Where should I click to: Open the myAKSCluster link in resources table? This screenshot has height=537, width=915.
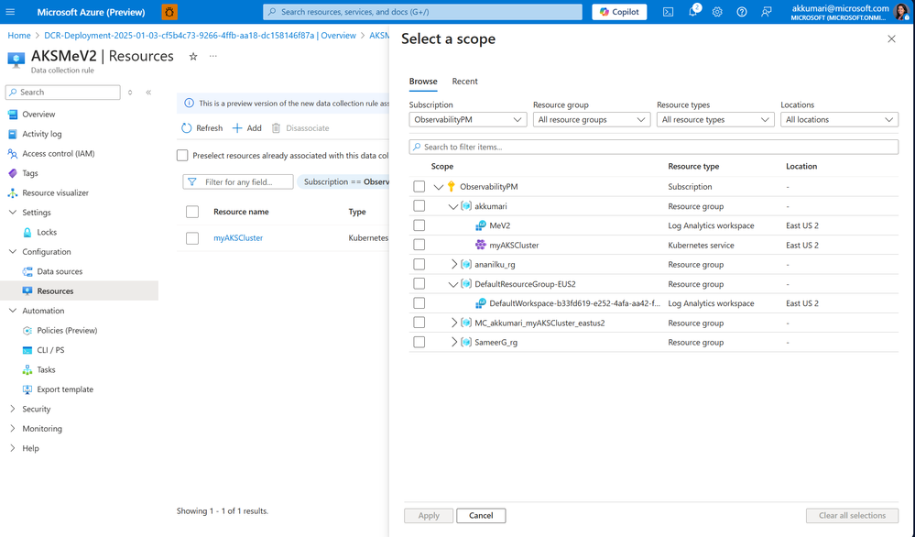point(238,238)
